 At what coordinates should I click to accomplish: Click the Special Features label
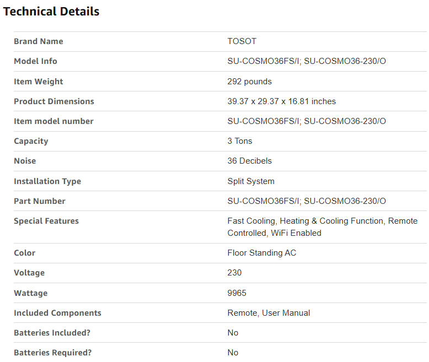point(46,221)
